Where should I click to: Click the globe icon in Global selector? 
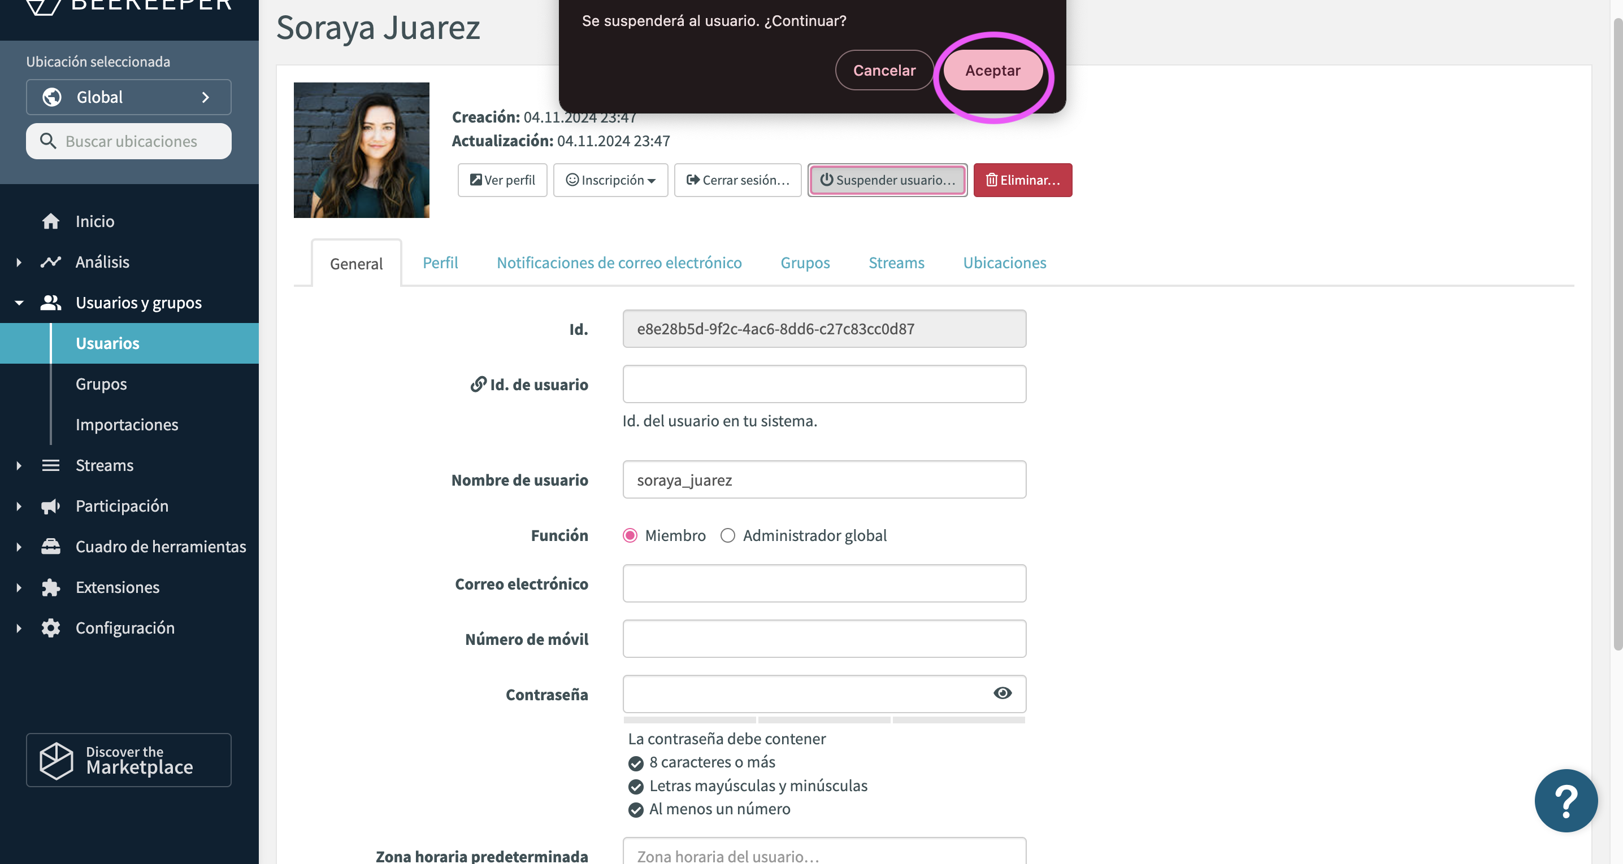coord(51,97)
